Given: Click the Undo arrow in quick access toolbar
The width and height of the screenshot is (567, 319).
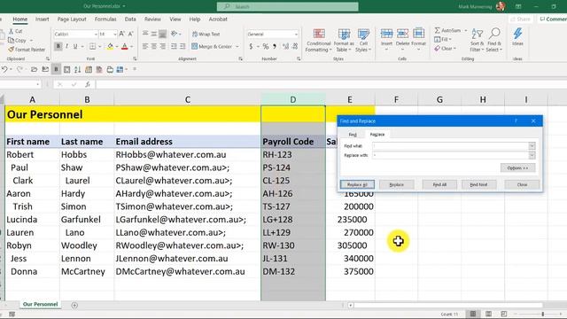Looking at the screenshot, I should click(4, 69).
